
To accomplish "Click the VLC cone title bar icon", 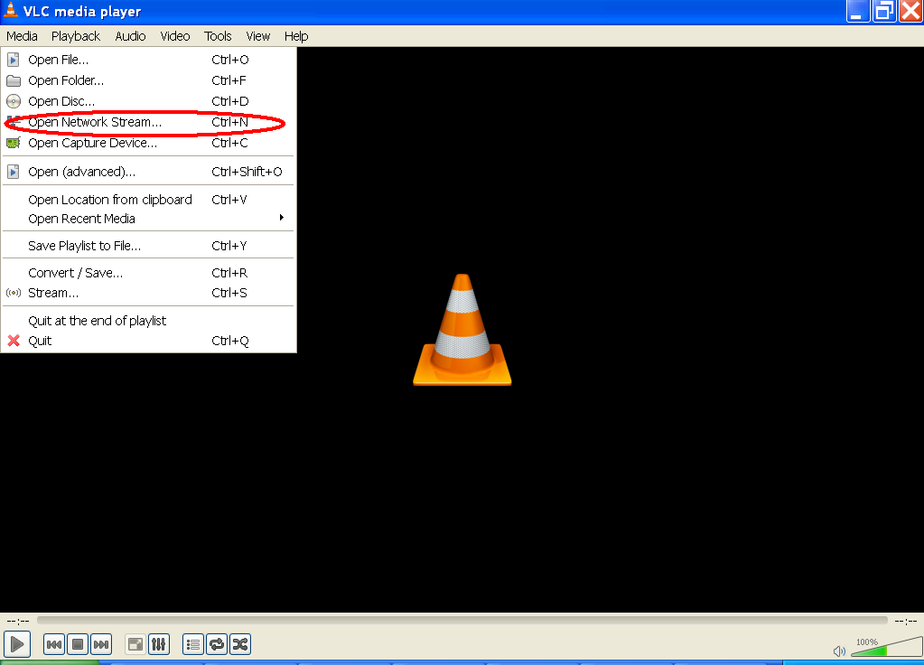I will click(x=11, y=10).
